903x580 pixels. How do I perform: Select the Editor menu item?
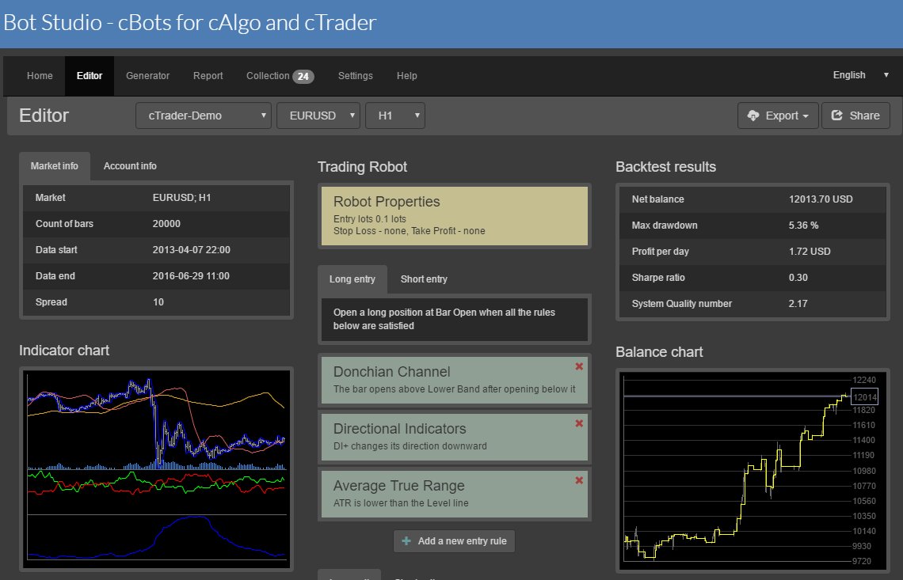point(90,76)
